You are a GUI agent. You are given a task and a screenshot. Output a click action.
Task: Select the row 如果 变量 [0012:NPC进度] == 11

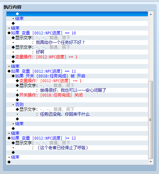(x=77, y=71)
